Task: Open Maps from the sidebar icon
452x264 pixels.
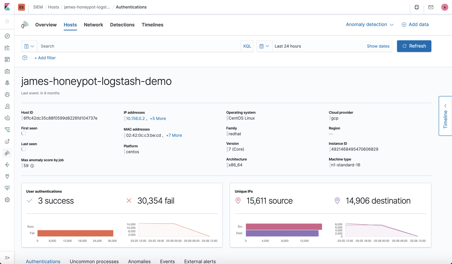Action: (x=7, y=83)
